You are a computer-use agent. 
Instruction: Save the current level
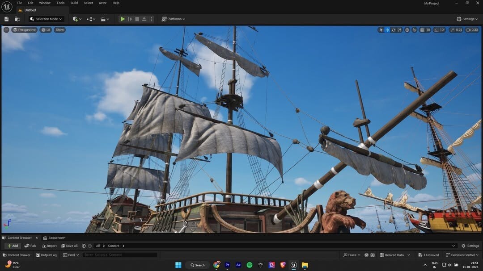(x=6, y=19)
